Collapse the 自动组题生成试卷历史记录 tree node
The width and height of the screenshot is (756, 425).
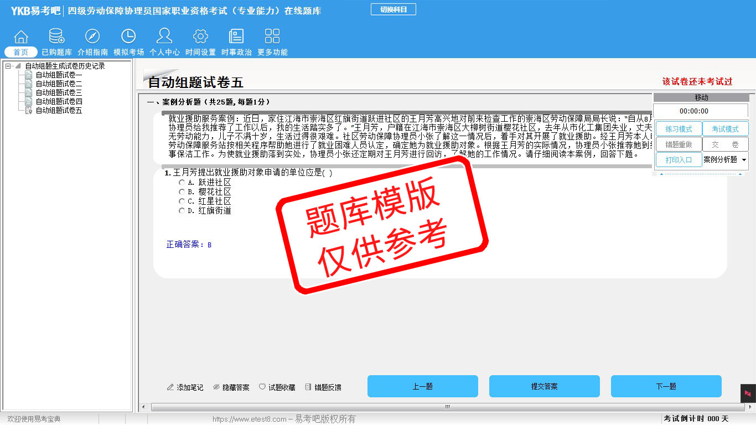coord(8,66)
